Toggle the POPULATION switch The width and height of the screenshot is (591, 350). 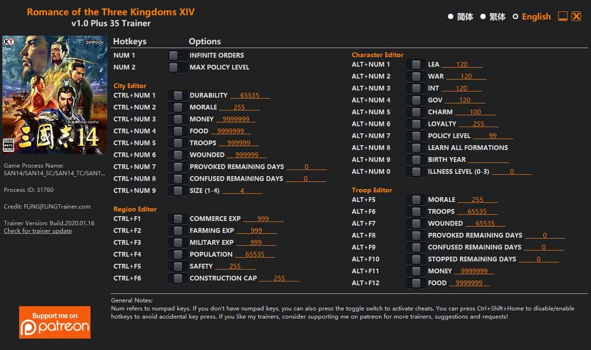click(178, 254)
